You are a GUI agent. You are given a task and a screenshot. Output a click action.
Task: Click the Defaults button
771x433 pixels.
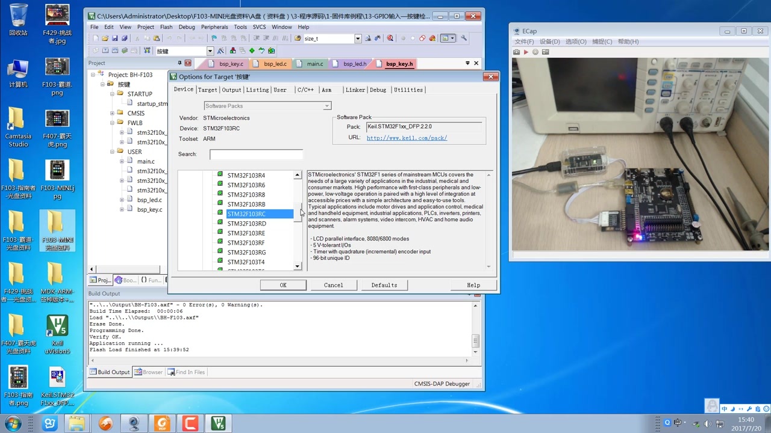[384, 285]
